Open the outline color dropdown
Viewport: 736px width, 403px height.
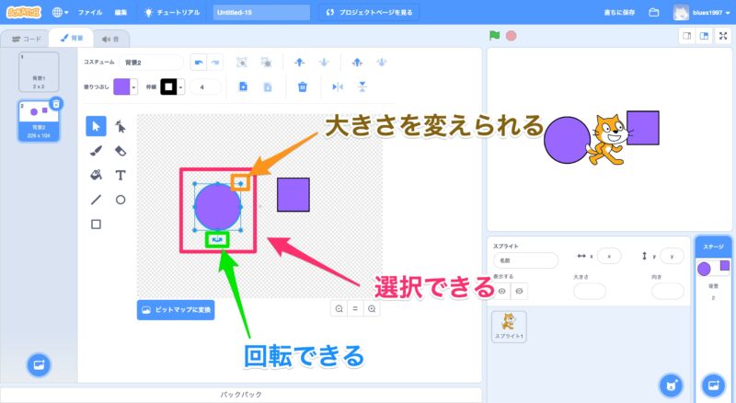[x=181, y=86]
